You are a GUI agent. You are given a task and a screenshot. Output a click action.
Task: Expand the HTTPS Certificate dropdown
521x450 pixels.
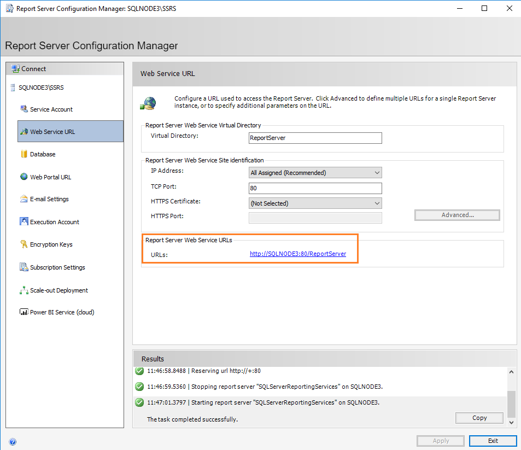(x=315, y=203)
